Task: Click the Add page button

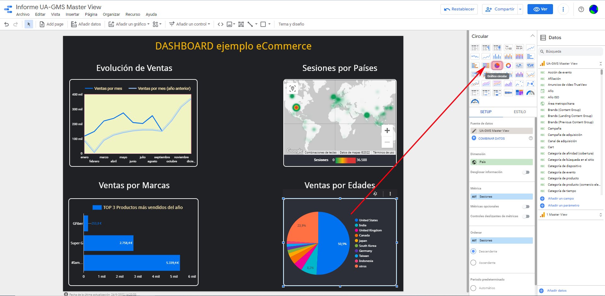Action: (51, 24)
